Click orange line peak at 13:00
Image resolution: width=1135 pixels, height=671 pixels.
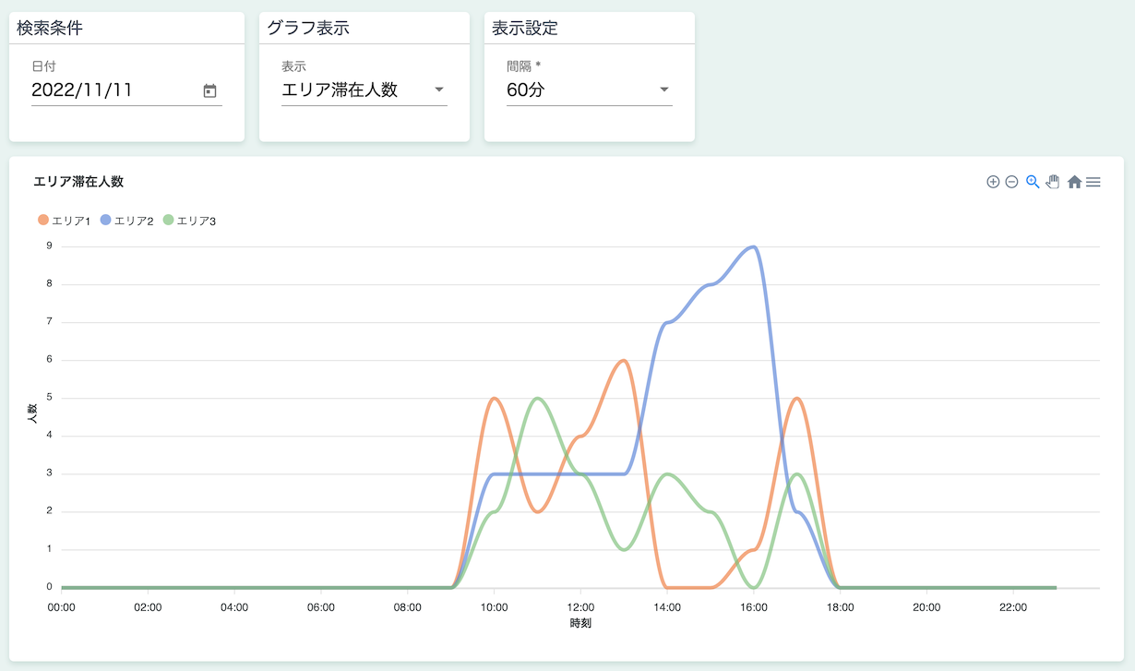624,360
